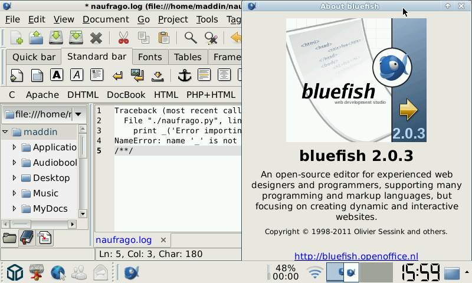The width and height of the screenshot is (472, 283).
Task: Open the File menu
Action: click(12, 19)
